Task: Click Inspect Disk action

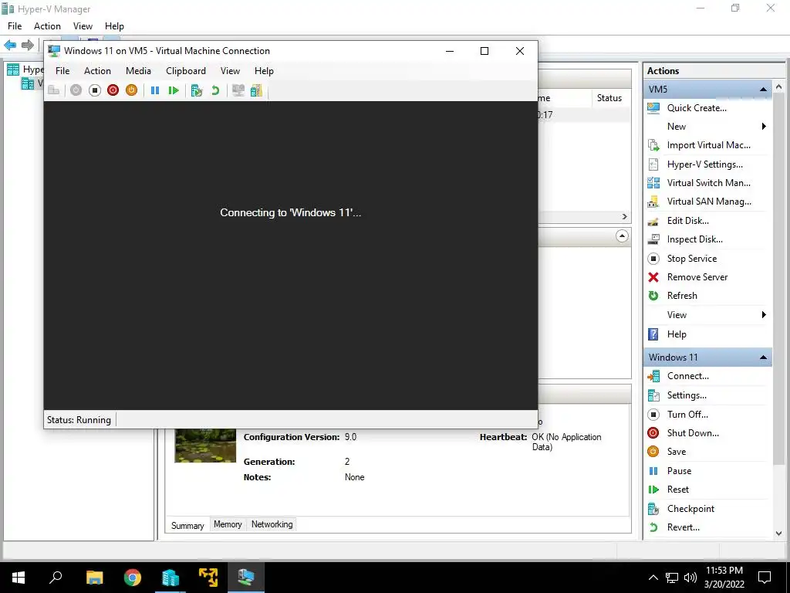Action: pyautogui.click(x=695, y=239)
